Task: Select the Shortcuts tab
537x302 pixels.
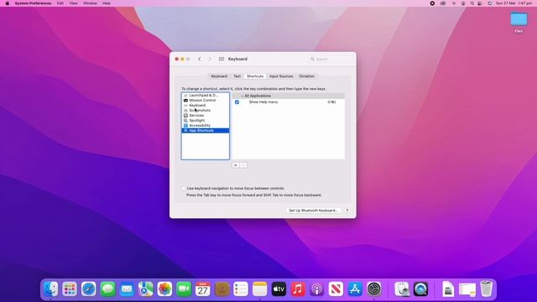Action: tap(255, 76)
